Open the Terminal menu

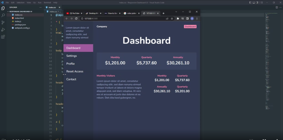point(47,3)
